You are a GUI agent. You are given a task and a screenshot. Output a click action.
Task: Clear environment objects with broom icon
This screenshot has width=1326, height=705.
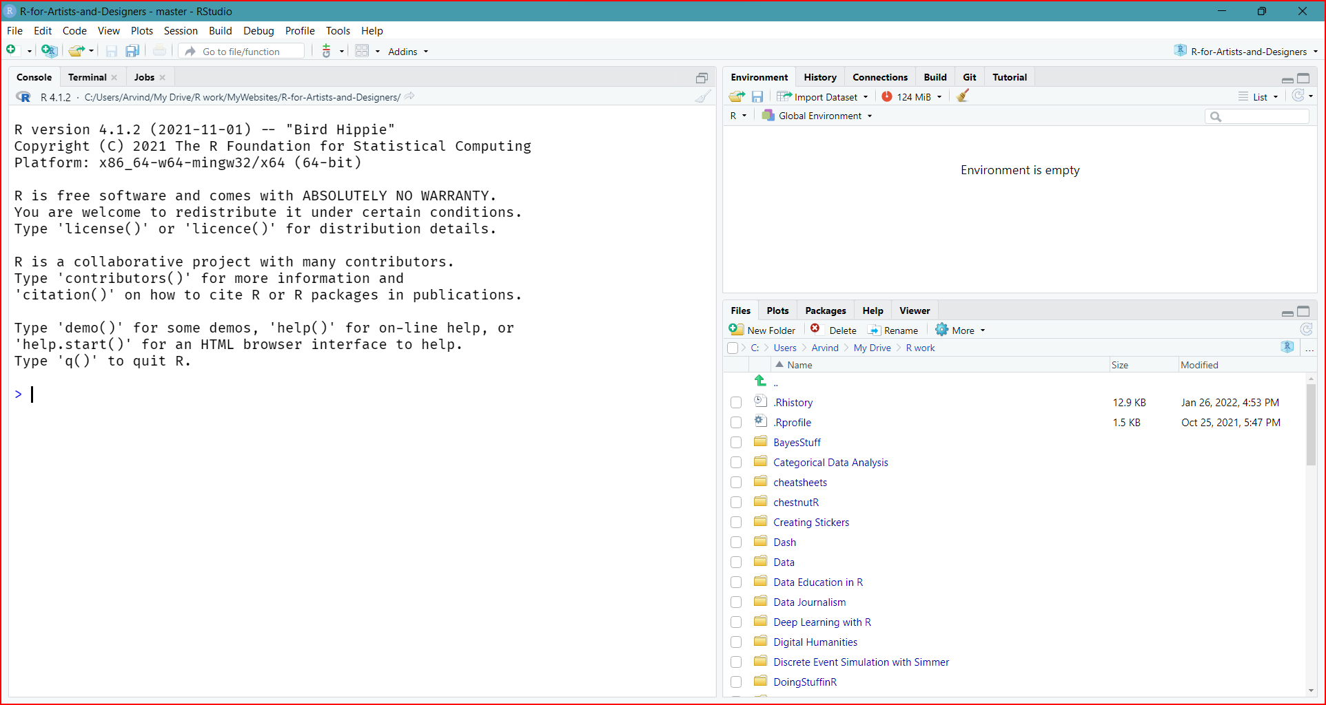click(963, 96)
